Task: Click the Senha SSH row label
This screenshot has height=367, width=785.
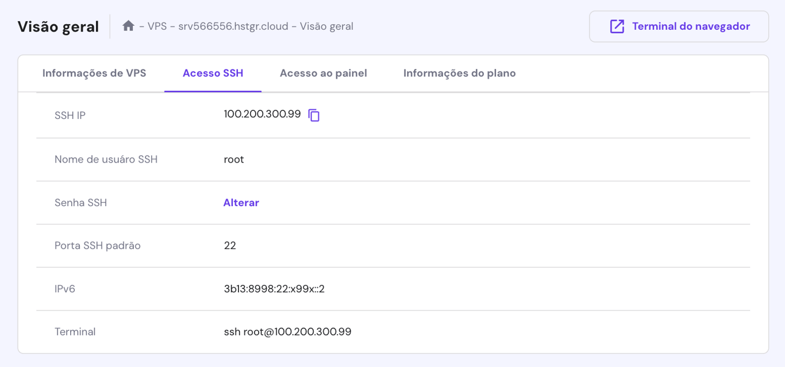Action: point(80,203)
